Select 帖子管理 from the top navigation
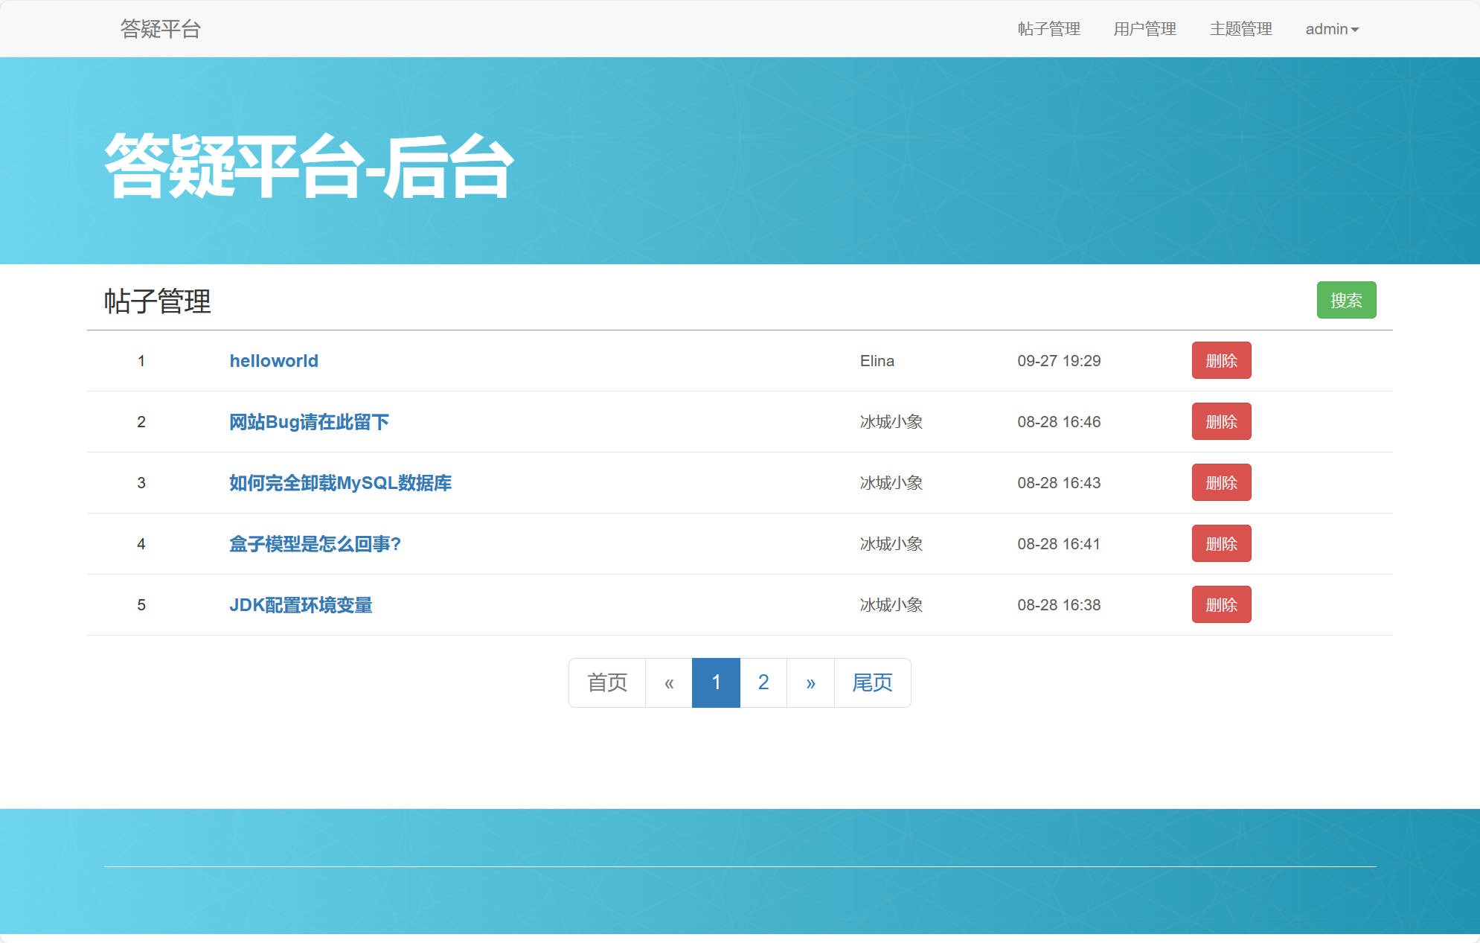 (1048, 29)
